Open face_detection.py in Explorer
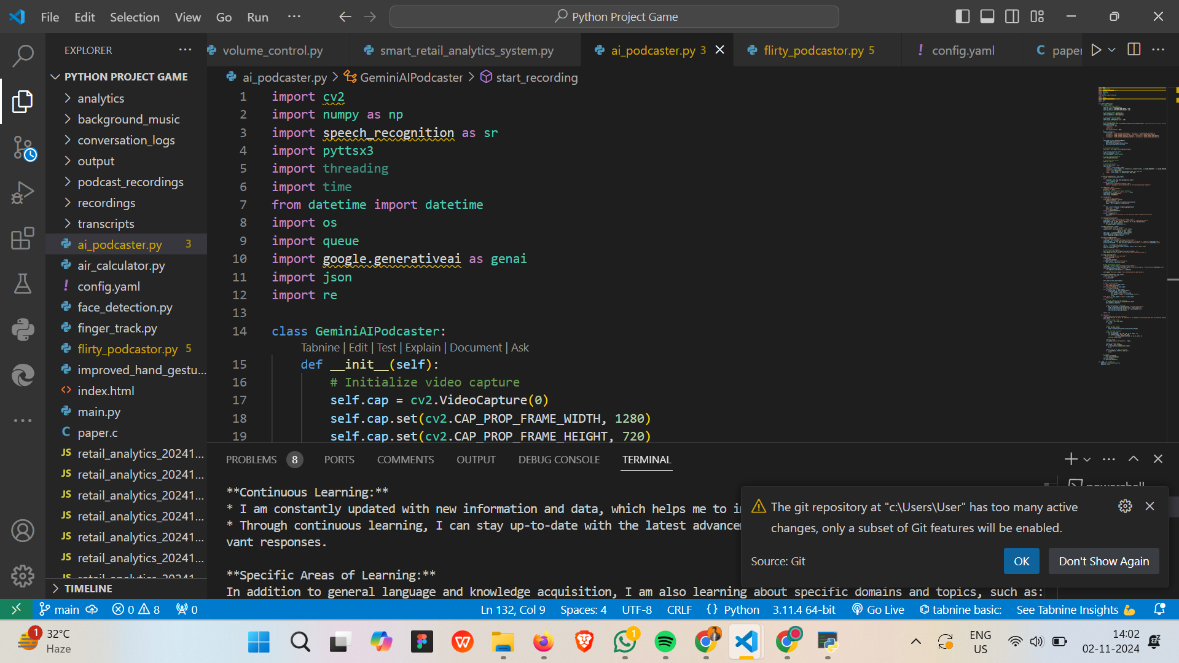1179x663 pixels. pos(127,307)
